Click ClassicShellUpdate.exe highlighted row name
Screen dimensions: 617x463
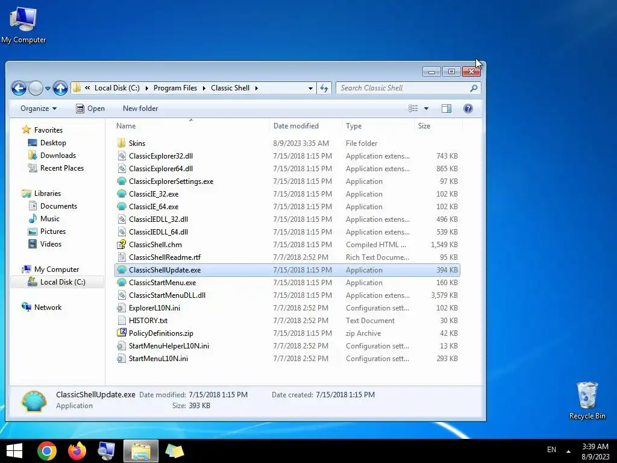coord(165,269)
